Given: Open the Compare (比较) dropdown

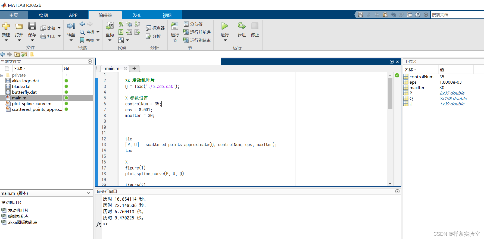Looking at the screenshot, I should pyautogui.click(x=59, y=28).
